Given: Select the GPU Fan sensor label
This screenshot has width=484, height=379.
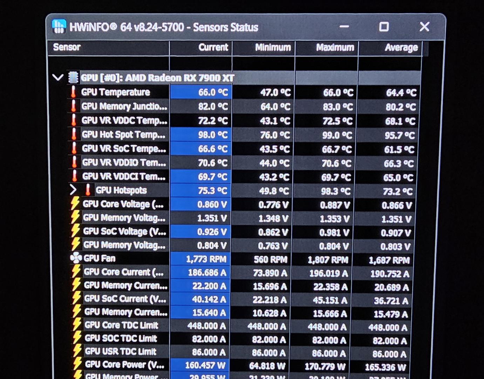Looking at the screenshot, I should [100, 258].
